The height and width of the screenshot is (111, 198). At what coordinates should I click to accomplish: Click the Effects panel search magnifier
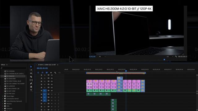[2, 68]
